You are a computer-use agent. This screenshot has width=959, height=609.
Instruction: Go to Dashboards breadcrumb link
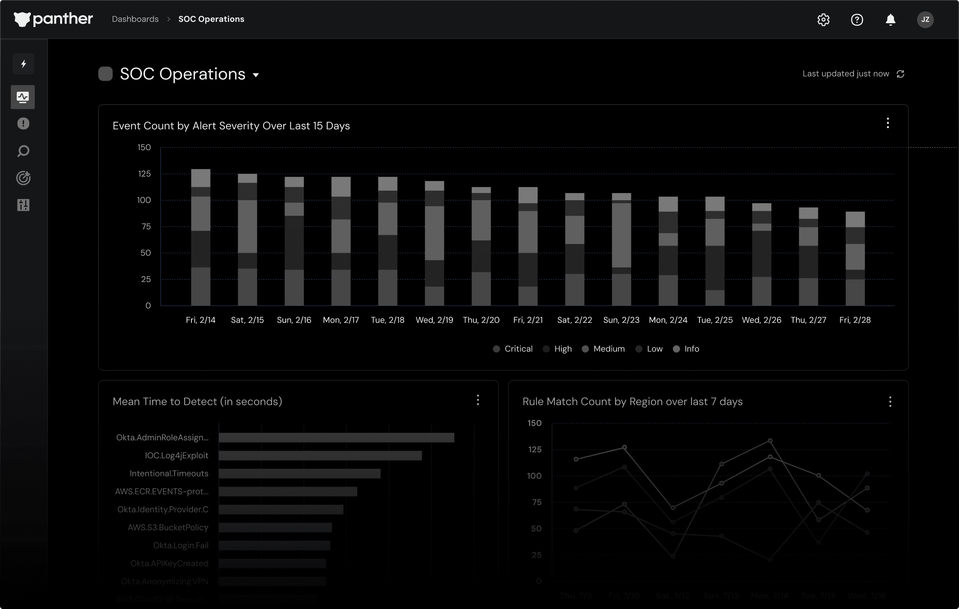[135, 19]
